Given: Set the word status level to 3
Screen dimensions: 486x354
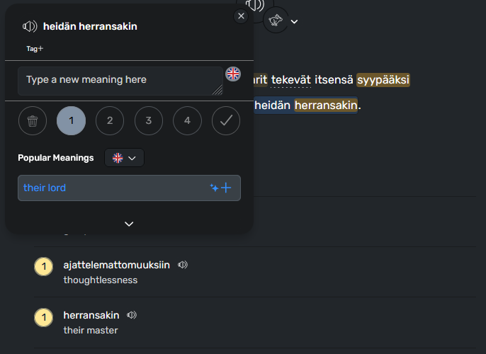Looking at the screenshot, I should [x=149, y=121].
